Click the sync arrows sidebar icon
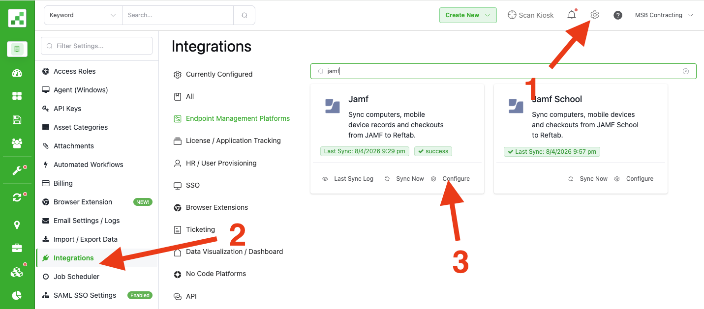Viewport: 704px width, 309px height. [x=17, y=197]
